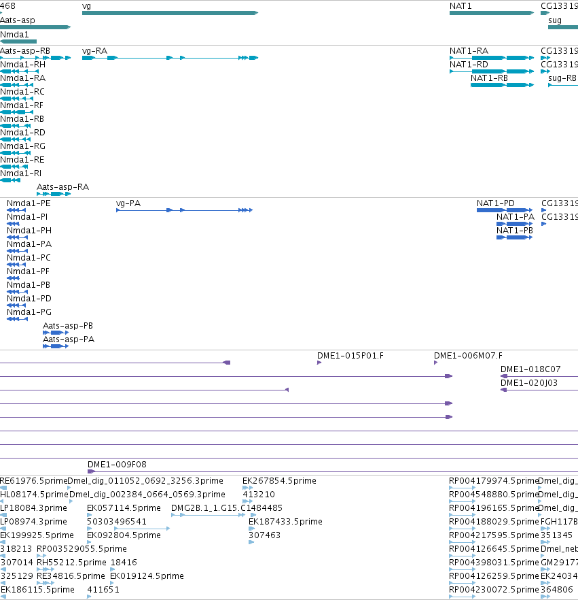Click EST RH55212.5prime
Screen dimensions: 578x600
coord(71,563)
